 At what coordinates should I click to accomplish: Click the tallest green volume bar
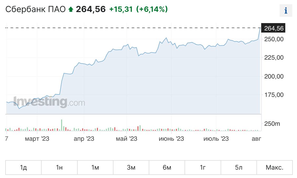(62, 125)
